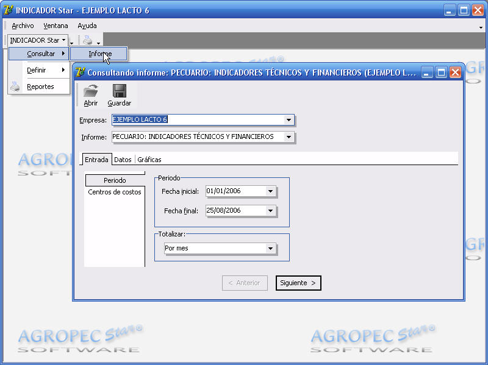This screenshot has height=365, width=488.
Task: Select Consultar in the dropdown menu
Action: (39, 54)
